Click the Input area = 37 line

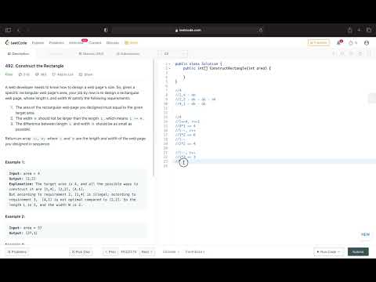26,228
